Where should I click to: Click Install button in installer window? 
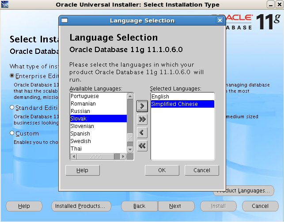(x=218, y=206)
